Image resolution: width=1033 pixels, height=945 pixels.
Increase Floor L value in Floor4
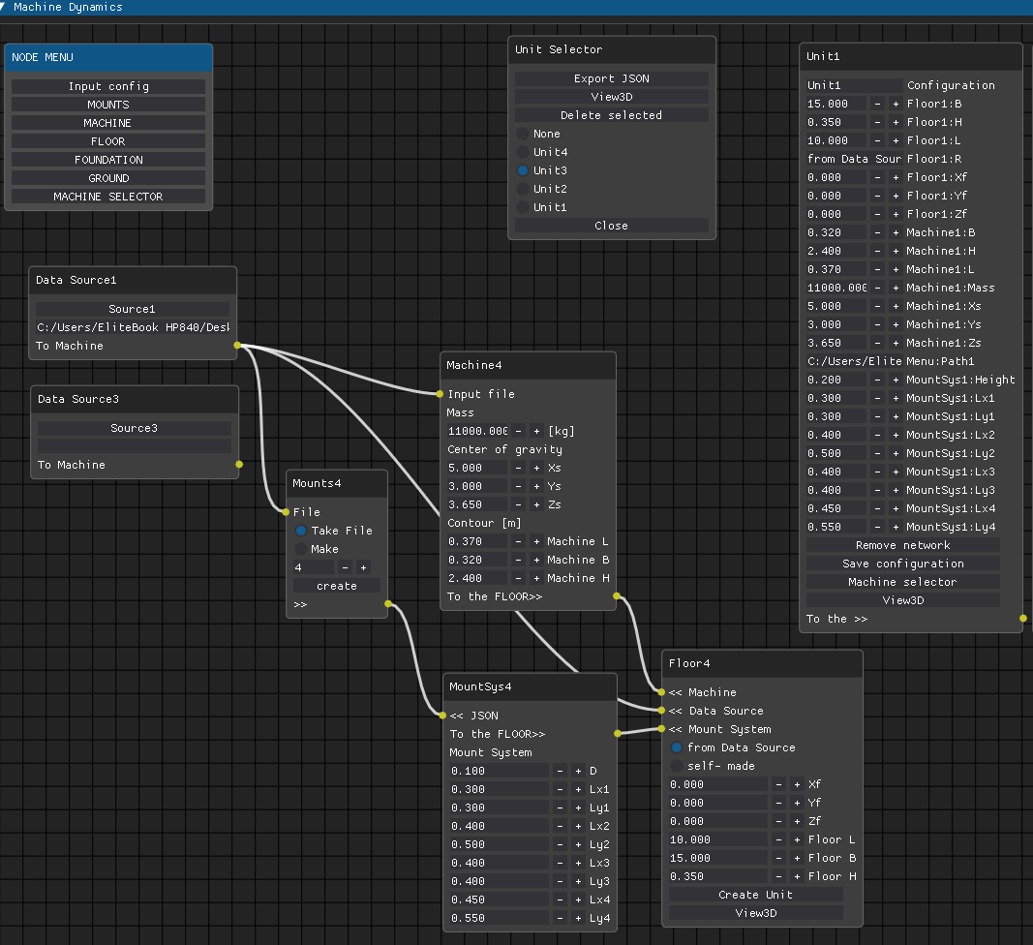[797, 840]
